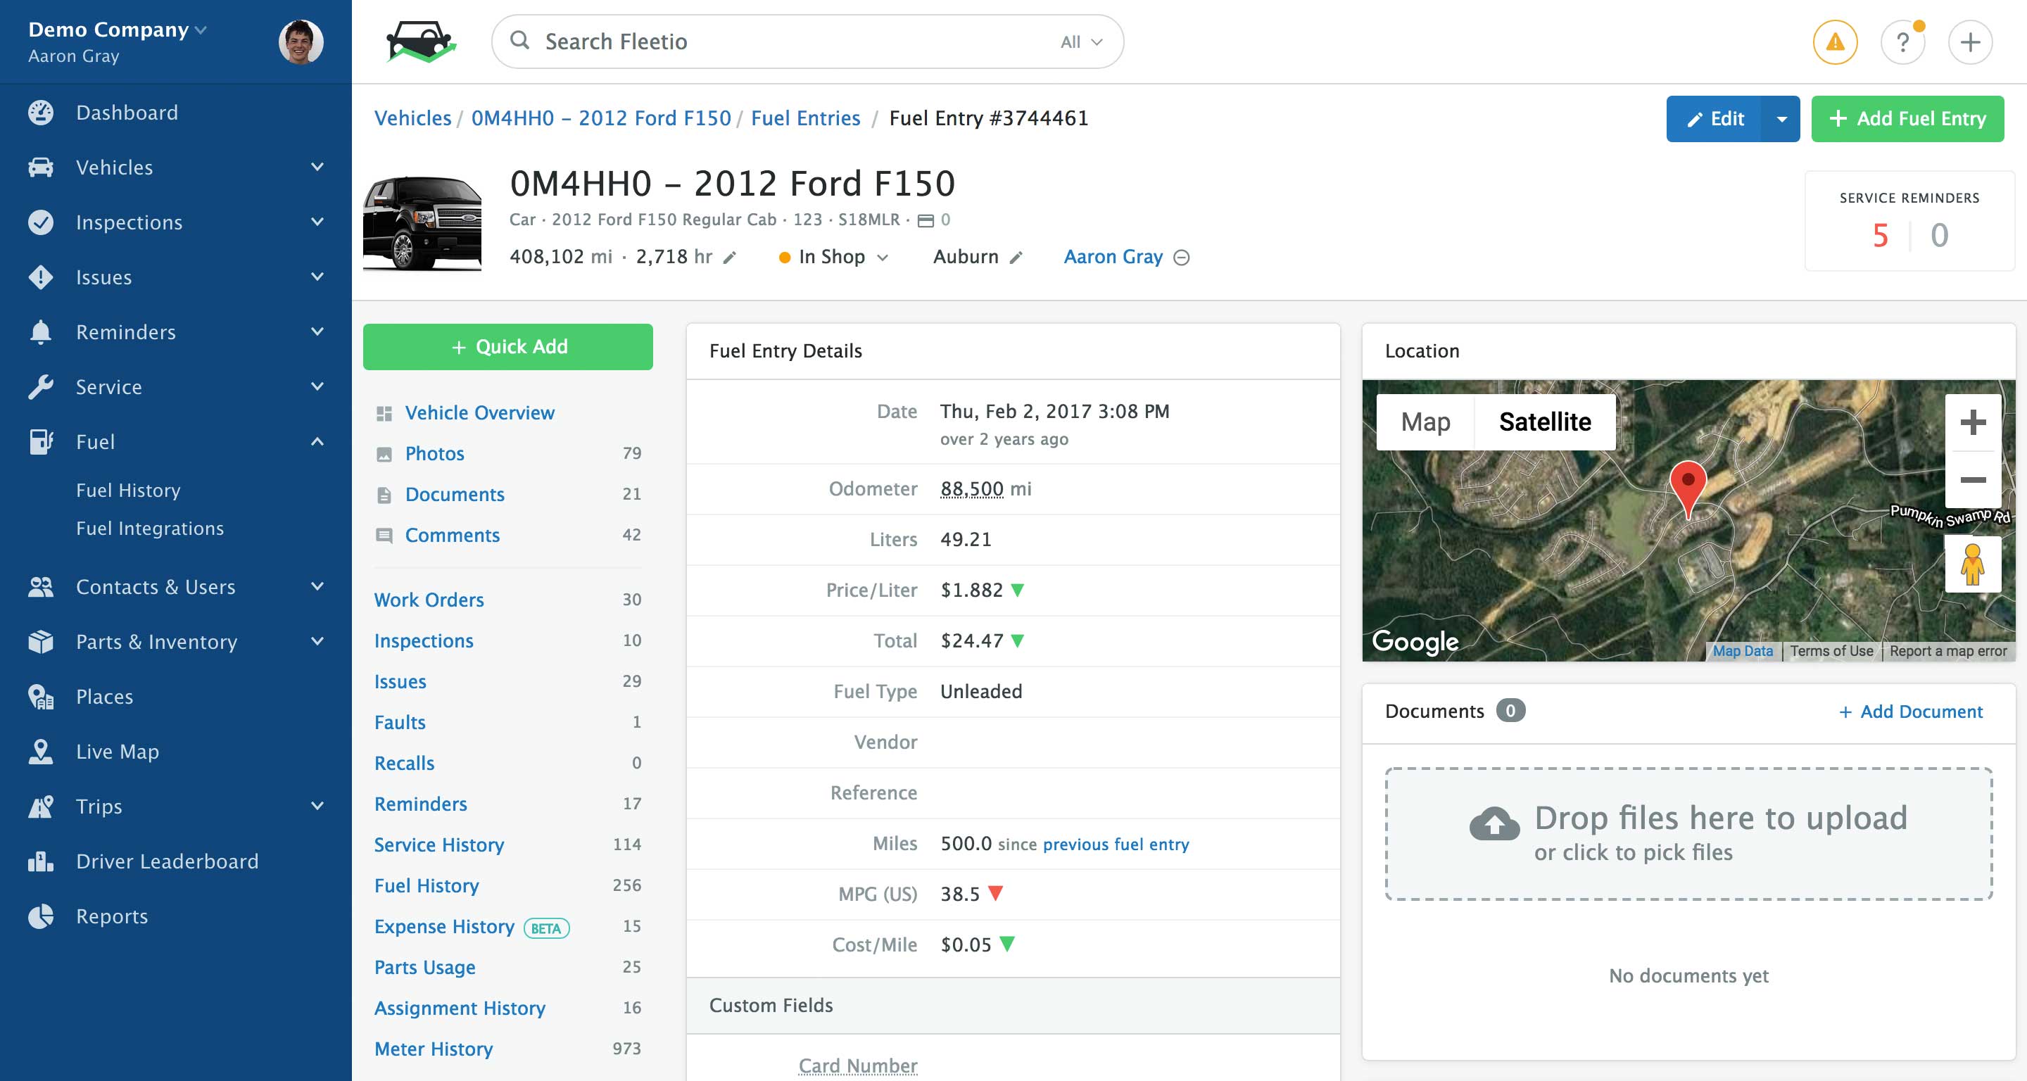Open Fuel Integrations in sidebar
2027x1081 pixels.
(x=149, y=528)
